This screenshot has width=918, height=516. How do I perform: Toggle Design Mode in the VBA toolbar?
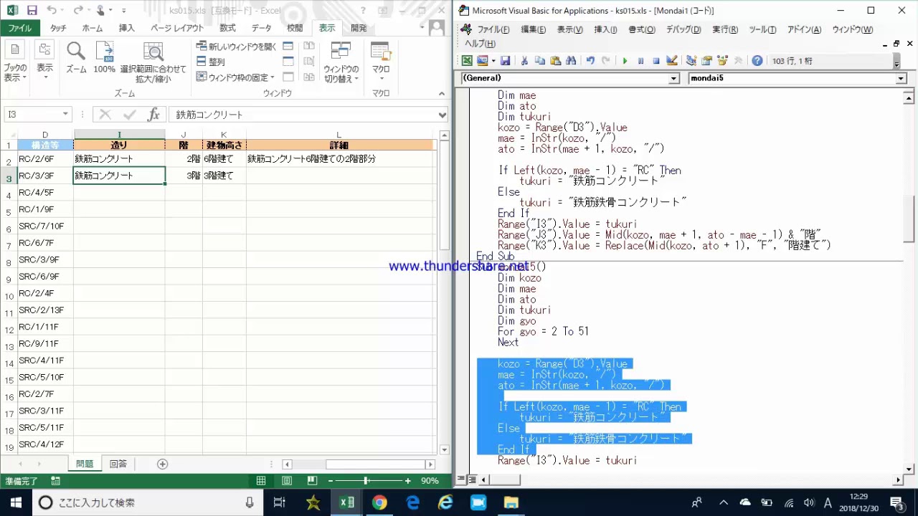coord(672,61)
